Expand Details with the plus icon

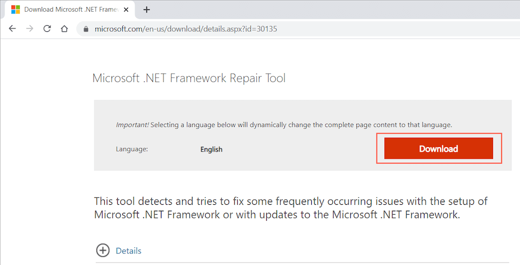(x=103, y=250)
